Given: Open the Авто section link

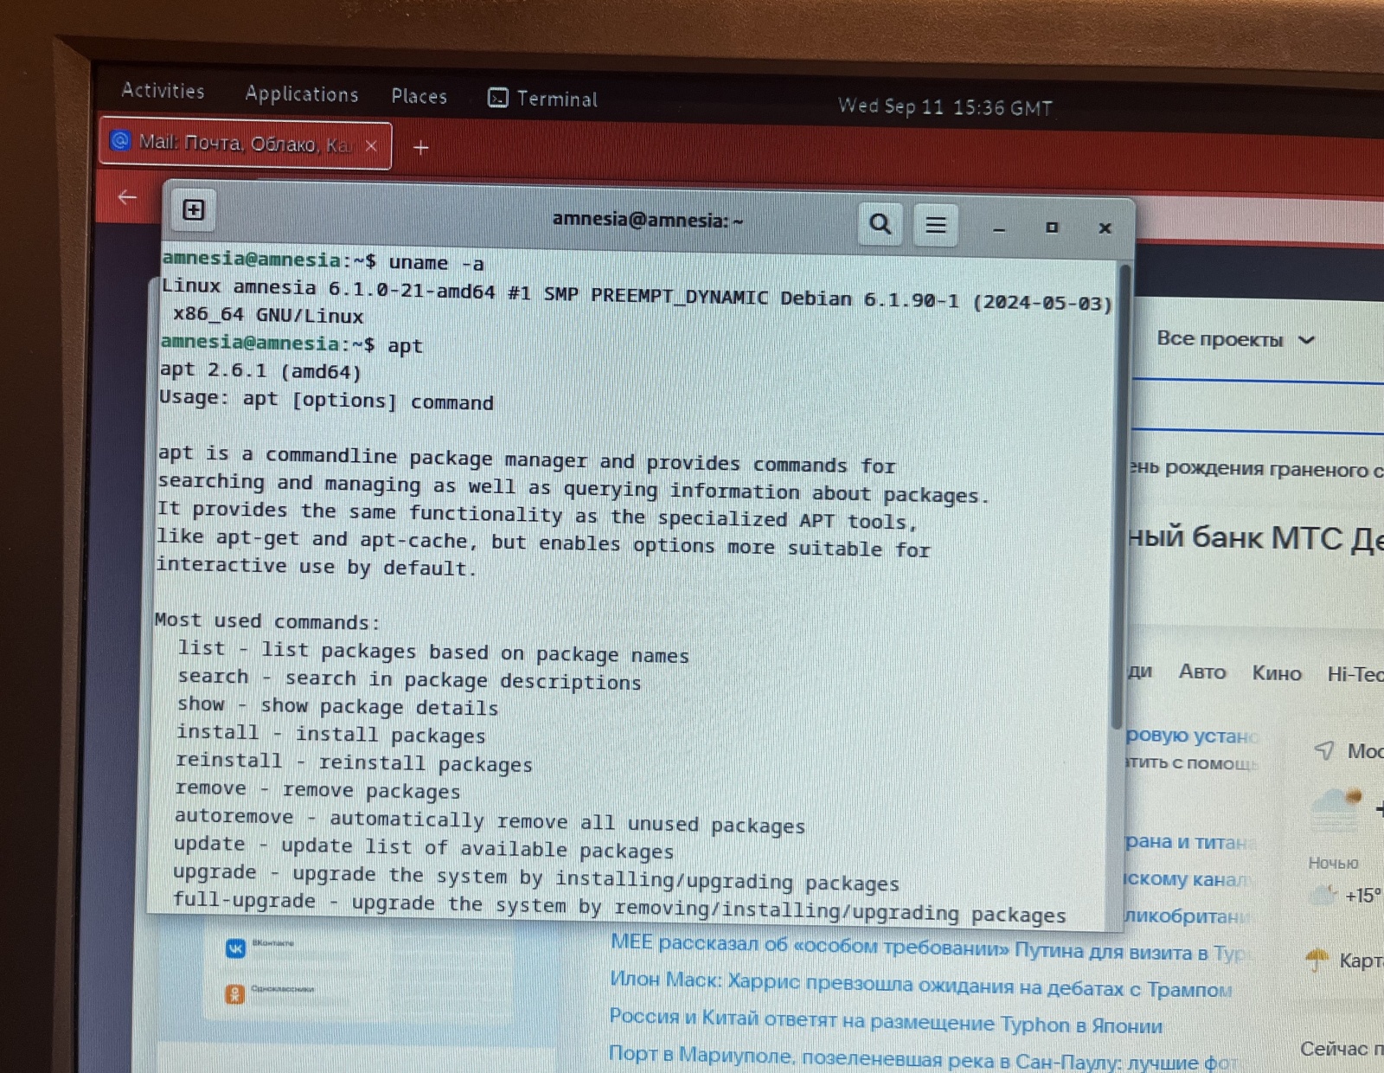Looking at the screenshot, I should pyautogui.click(x=1202, y=671).
